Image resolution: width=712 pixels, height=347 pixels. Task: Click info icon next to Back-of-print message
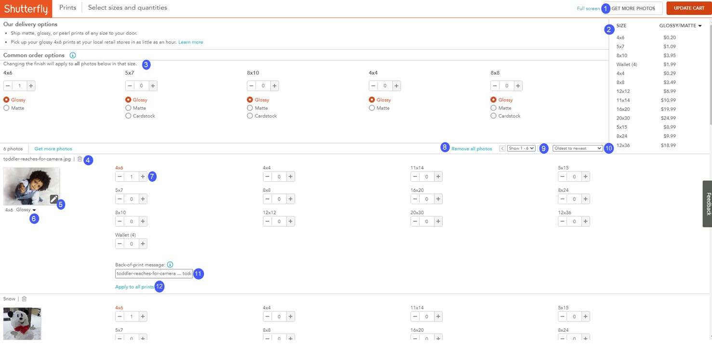pyautogui.click(x=170, y=265)
